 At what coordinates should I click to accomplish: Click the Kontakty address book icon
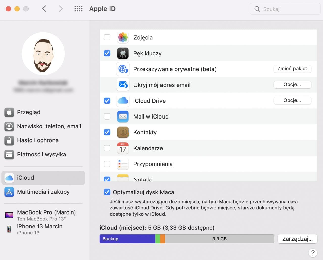123,132
